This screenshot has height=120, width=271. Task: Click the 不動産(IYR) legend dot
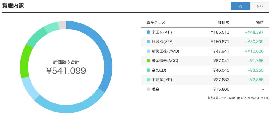(148, 80)
